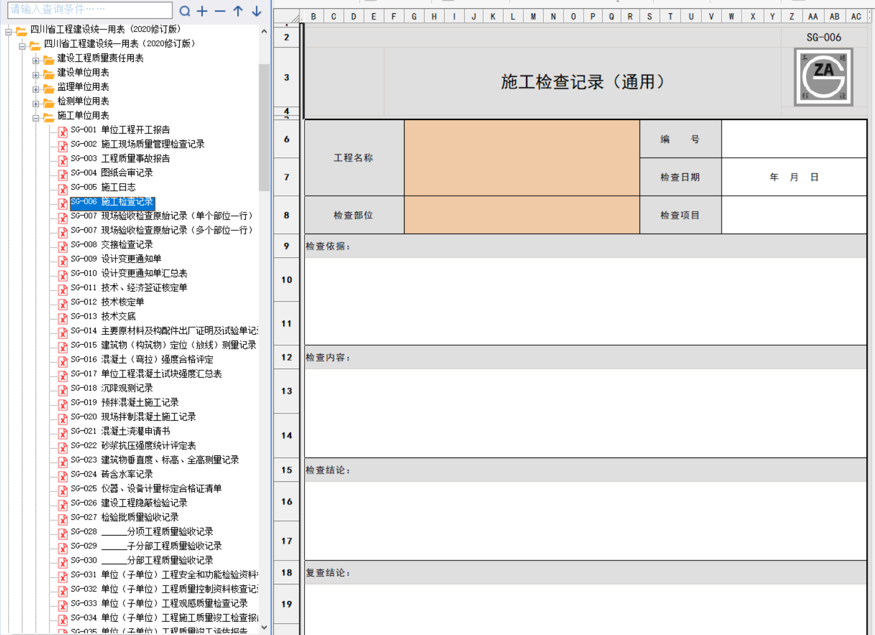Image resolution: width=875 pixels, height=635 pixels.
Task: Click the file icon of SG-013 技术交底
Action: 63,319
